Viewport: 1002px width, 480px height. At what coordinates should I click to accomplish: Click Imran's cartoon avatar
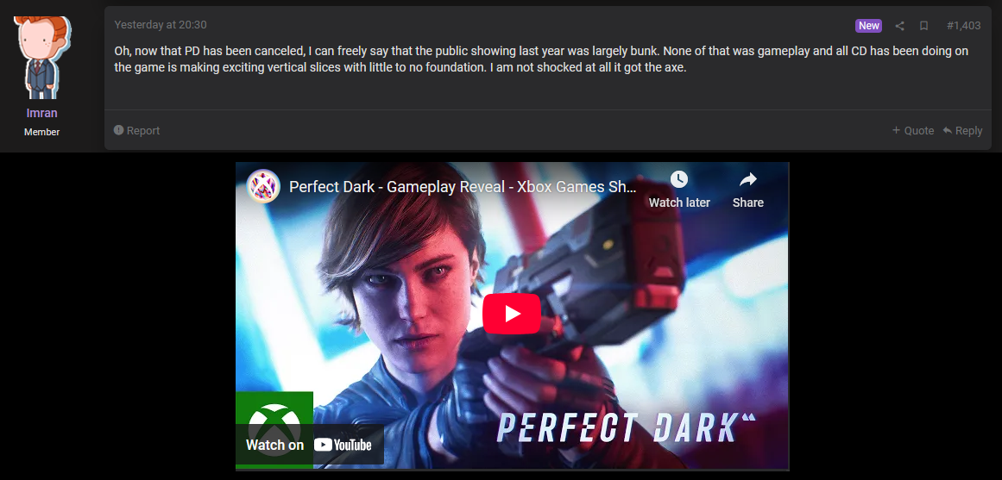[x=42, y=58]
